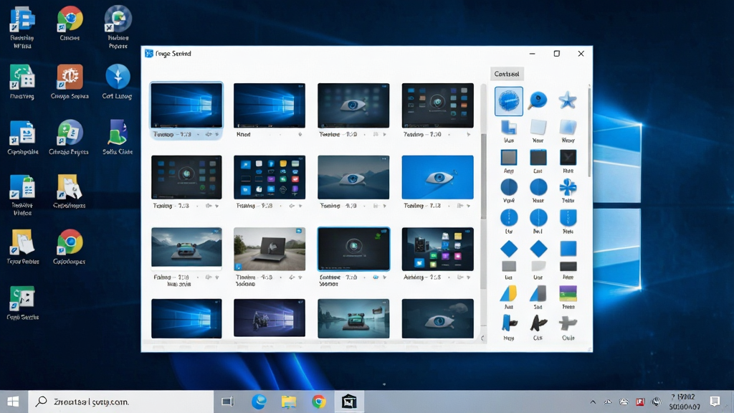Select the gray cross icon in side panel

click(568, 323)
